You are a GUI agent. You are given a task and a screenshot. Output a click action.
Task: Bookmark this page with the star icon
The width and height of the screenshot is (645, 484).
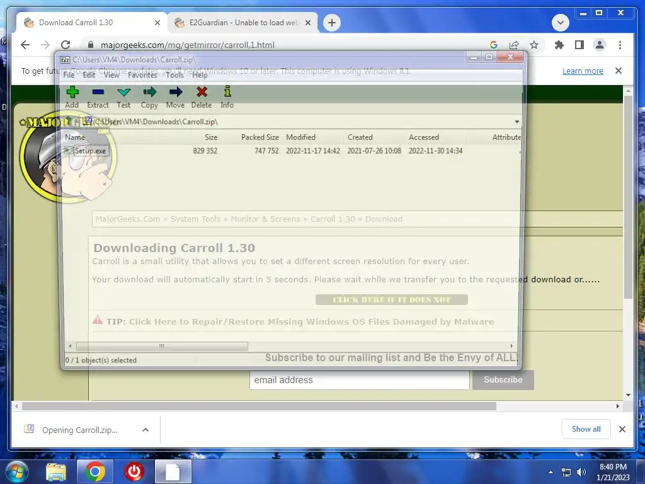tap(534, 45)
